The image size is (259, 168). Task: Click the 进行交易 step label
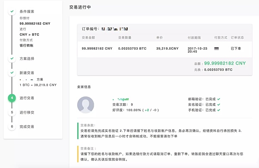click(x=27, y=98)
